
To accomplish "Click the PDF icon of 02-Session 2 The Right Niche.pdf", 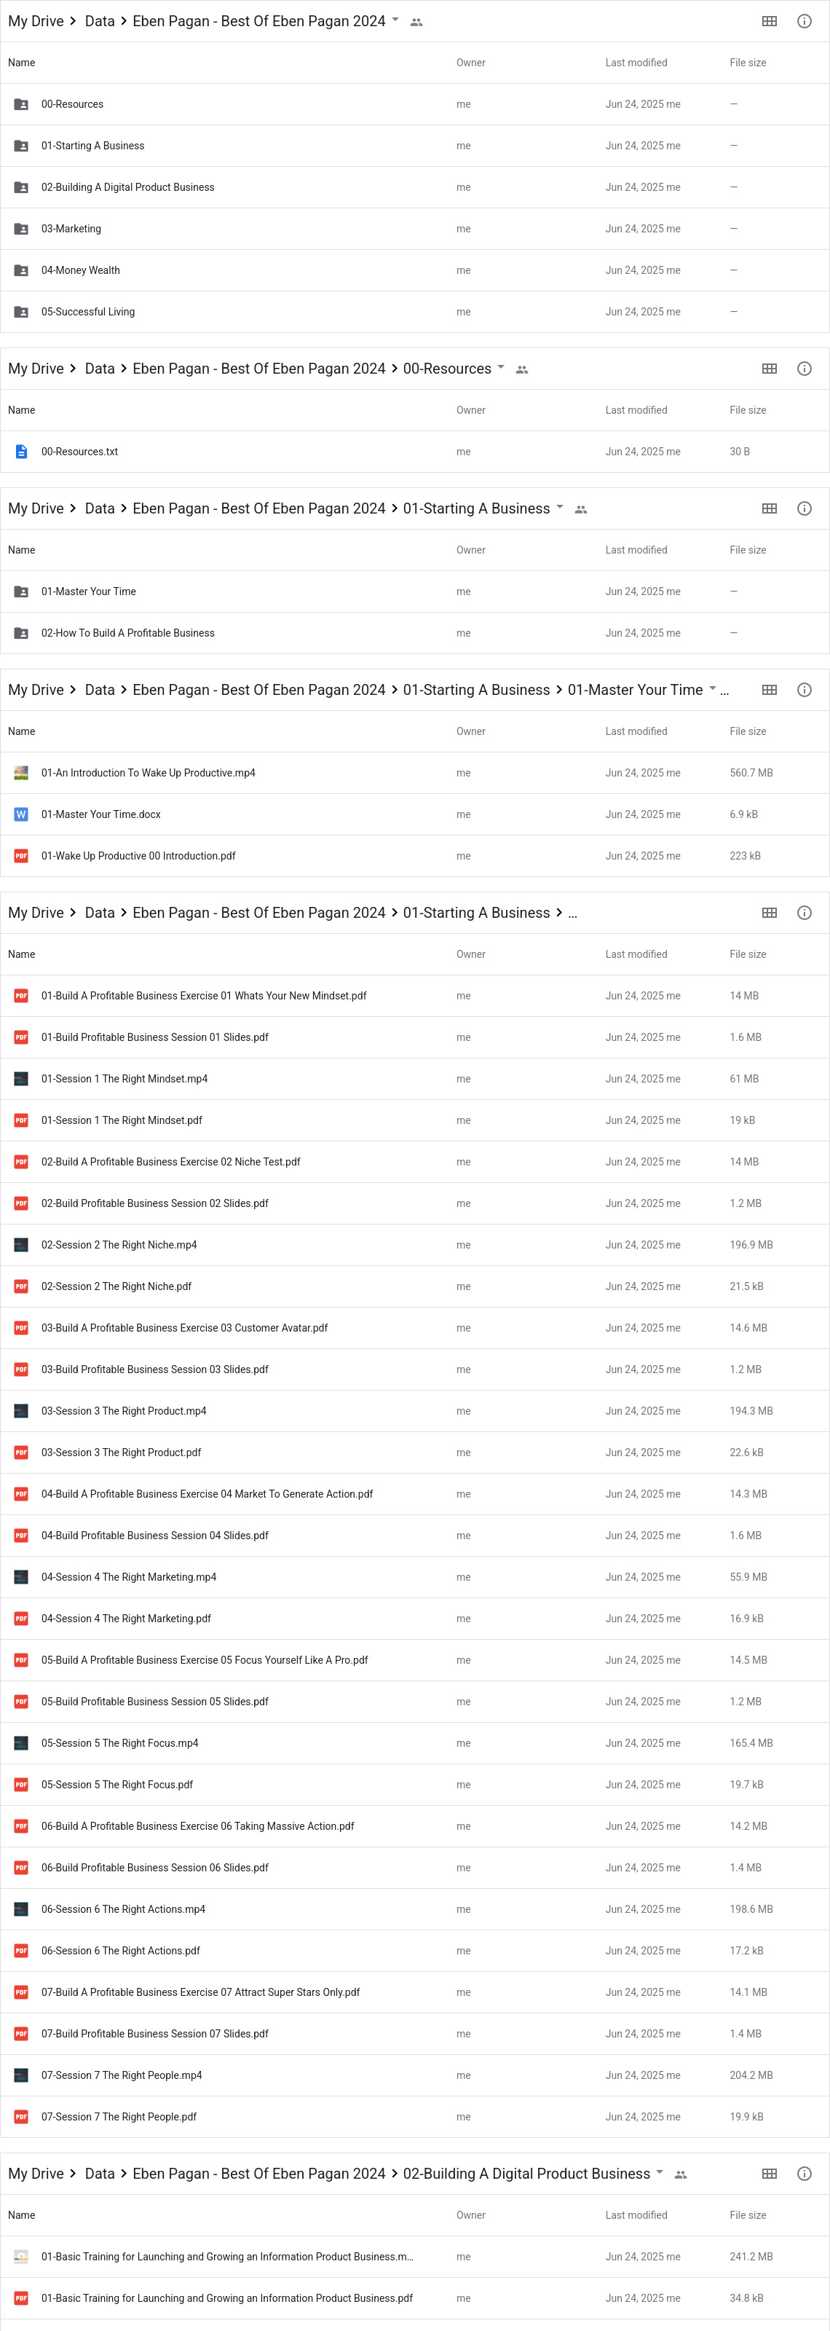I will pyautogui.click(x=21, y=1286).
